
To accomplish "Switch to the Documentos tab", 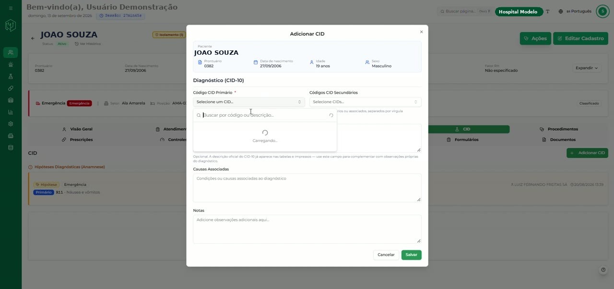I will (x=559, y=140).
